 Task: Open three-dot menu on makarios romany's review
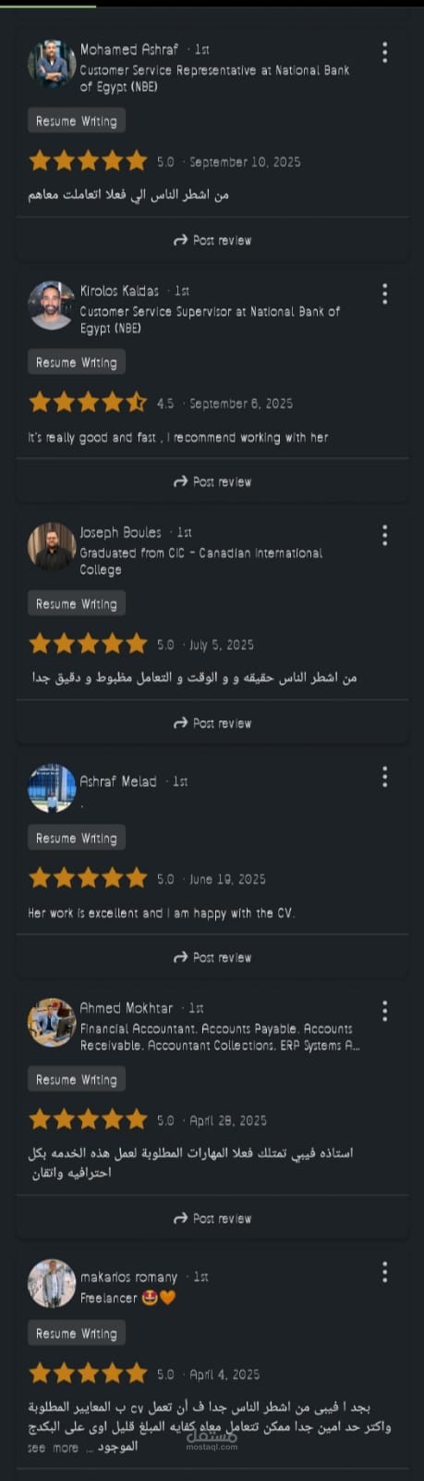384,1272
